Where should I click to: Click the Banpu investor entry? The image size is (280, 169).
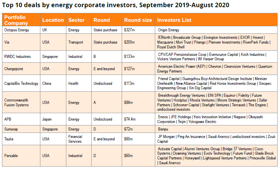pos(163,129)
